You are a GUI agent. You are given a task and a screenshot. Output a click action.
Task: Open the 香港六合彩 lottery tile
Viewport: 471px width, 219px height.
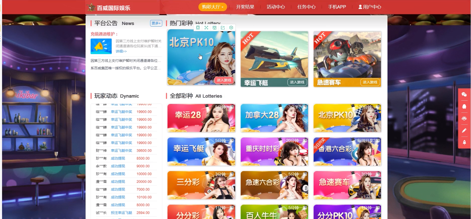click(347, 152)
